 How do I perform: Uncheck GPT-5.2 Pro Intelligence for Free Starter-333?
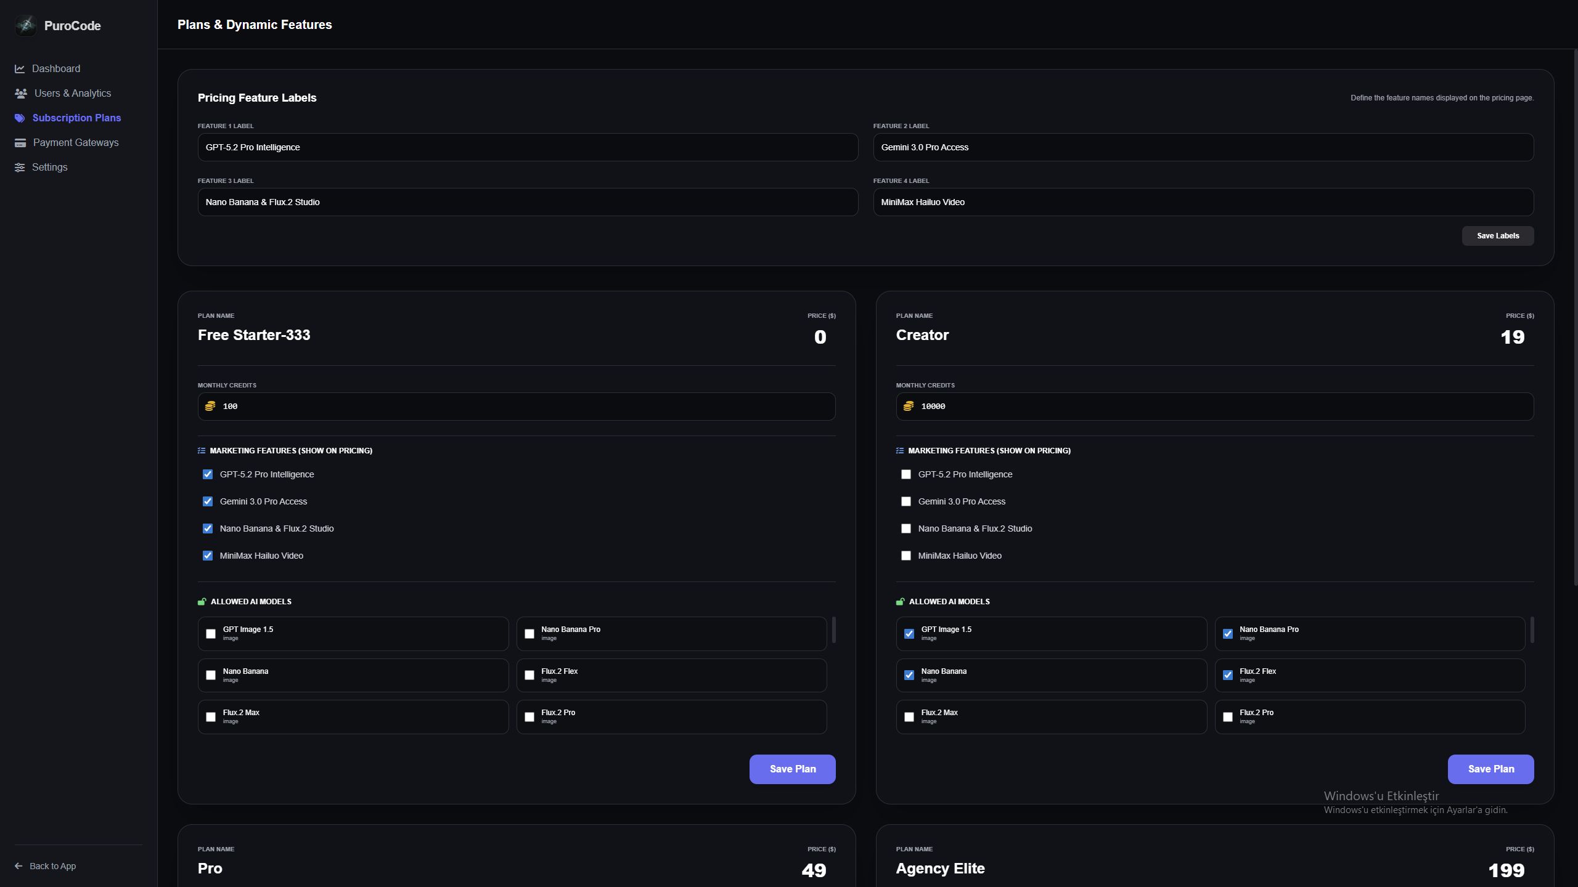tap(208, 474)
